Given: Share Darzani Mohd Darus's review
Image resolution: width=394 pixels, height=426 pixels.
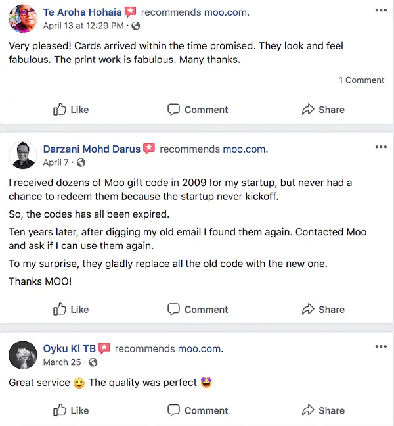Looking at the screenshot, I should (323, 310).
